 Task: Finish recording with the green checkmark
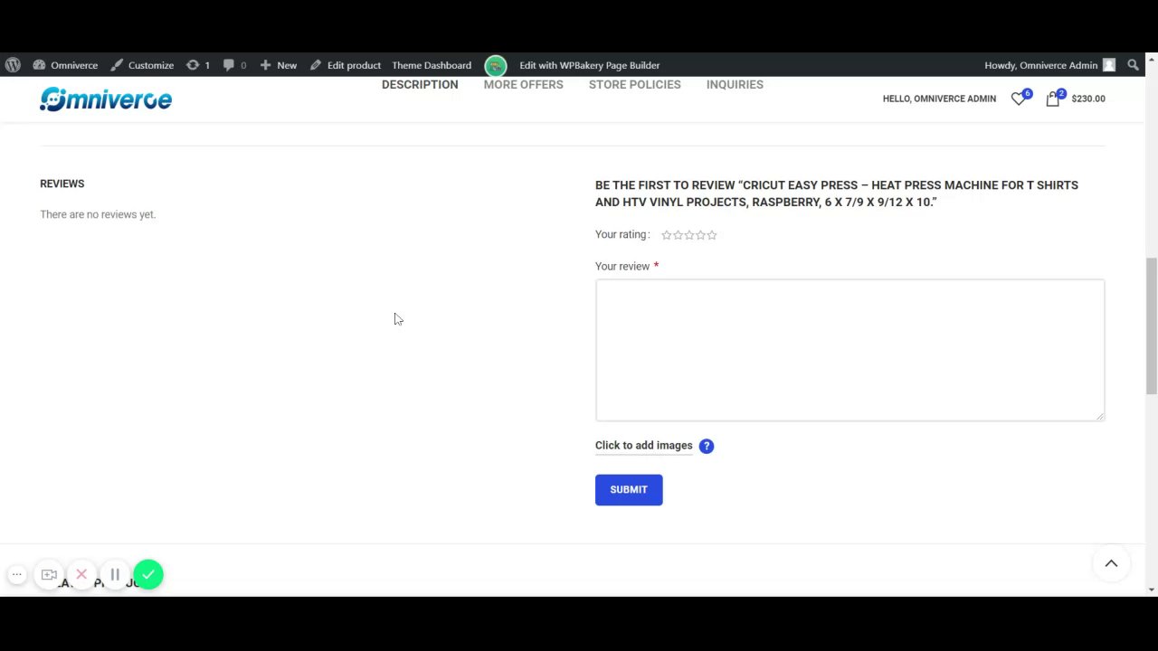(x=148, y=574)
